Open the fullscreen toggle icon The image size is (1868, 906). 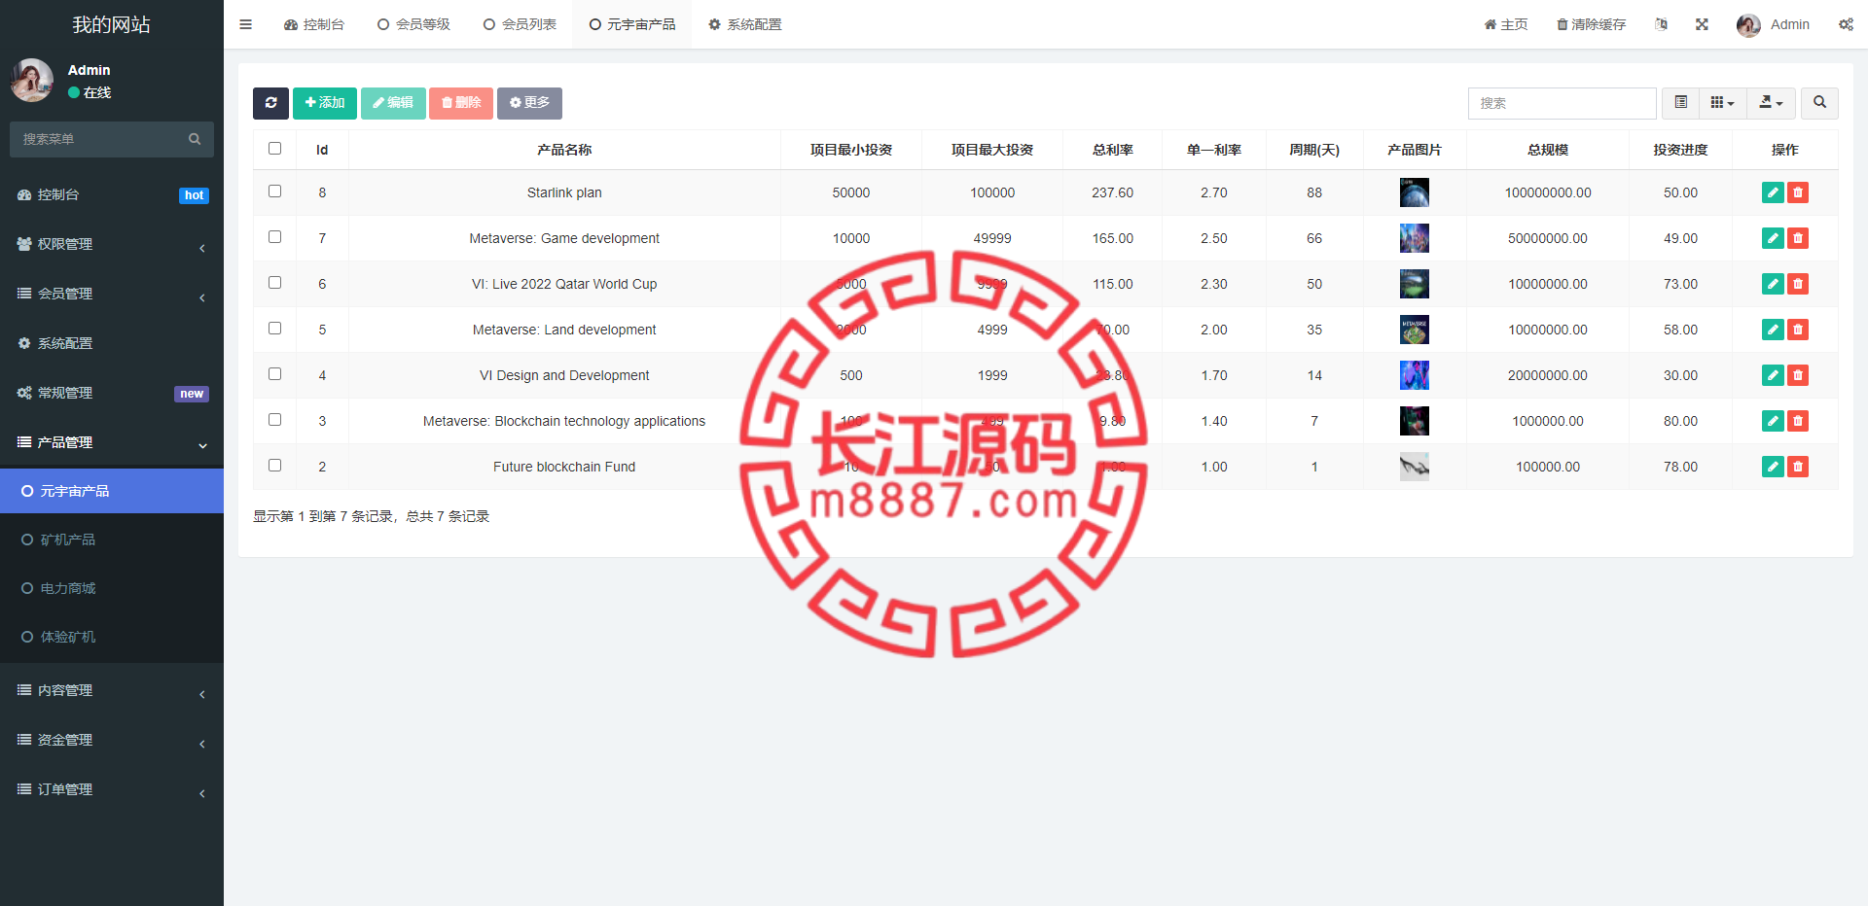(x=1702, y=24)
